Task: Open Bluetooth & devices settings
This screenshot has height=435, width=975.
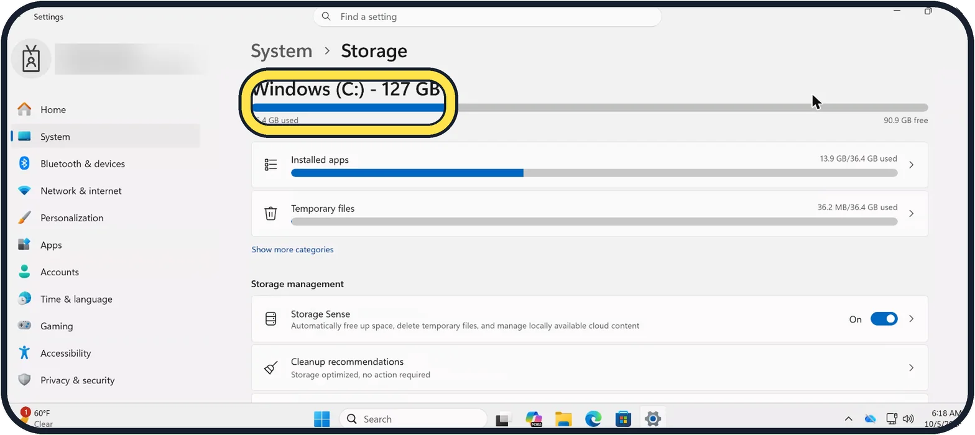Action: [x=106, y=163]
